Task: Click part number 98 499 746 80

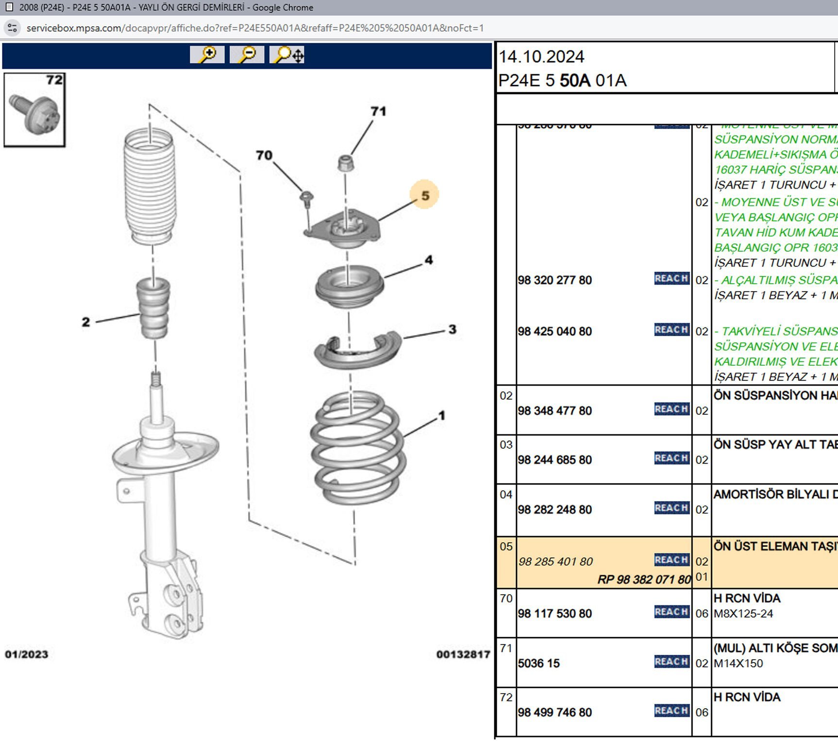Action: (554, 713)
